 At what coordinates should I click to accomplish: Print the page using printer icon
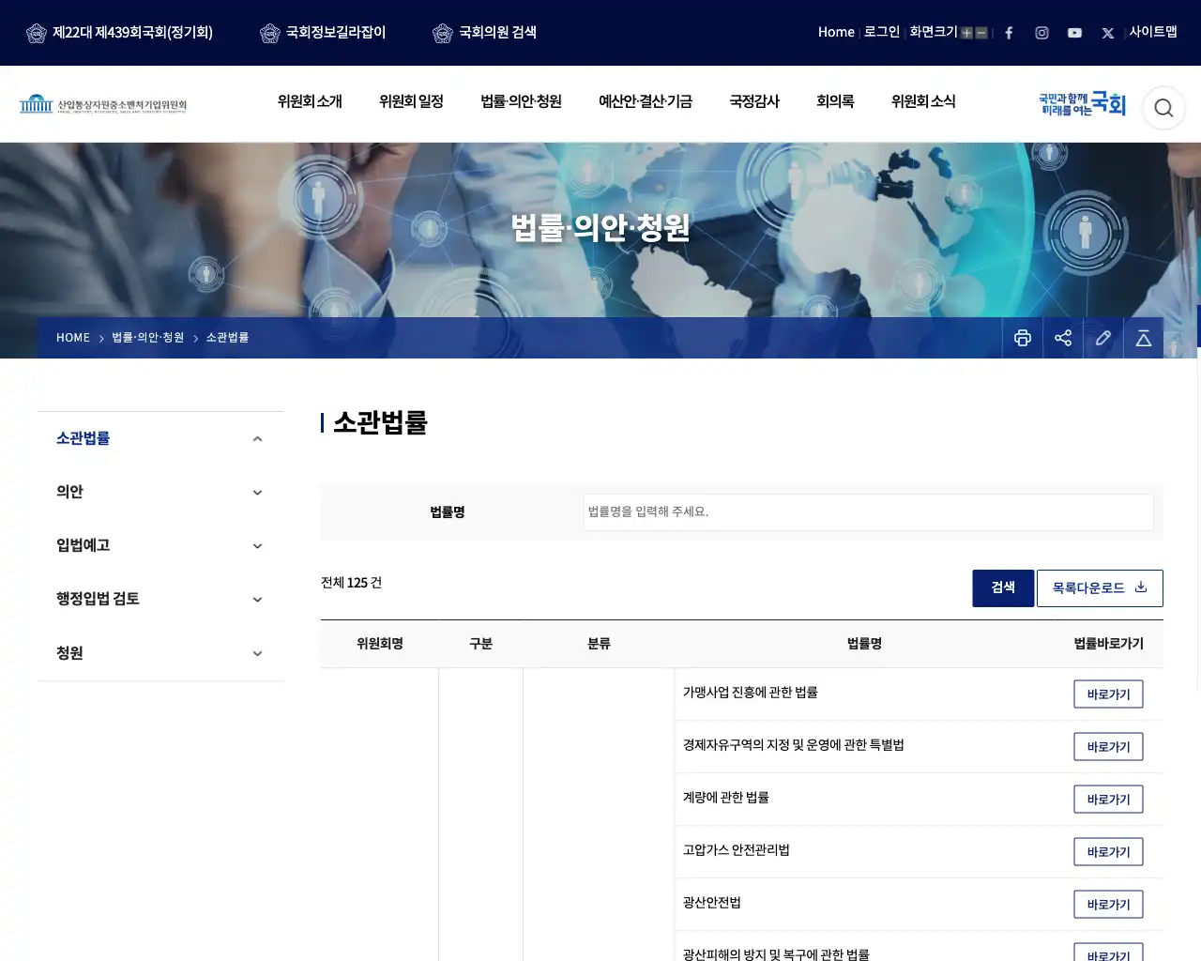click(x=1023, y=338)
